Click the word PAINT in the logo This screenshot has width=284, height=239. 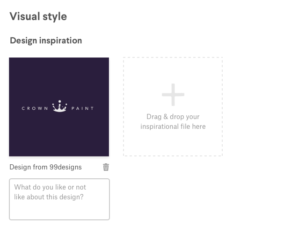click(x=83, y=108)
